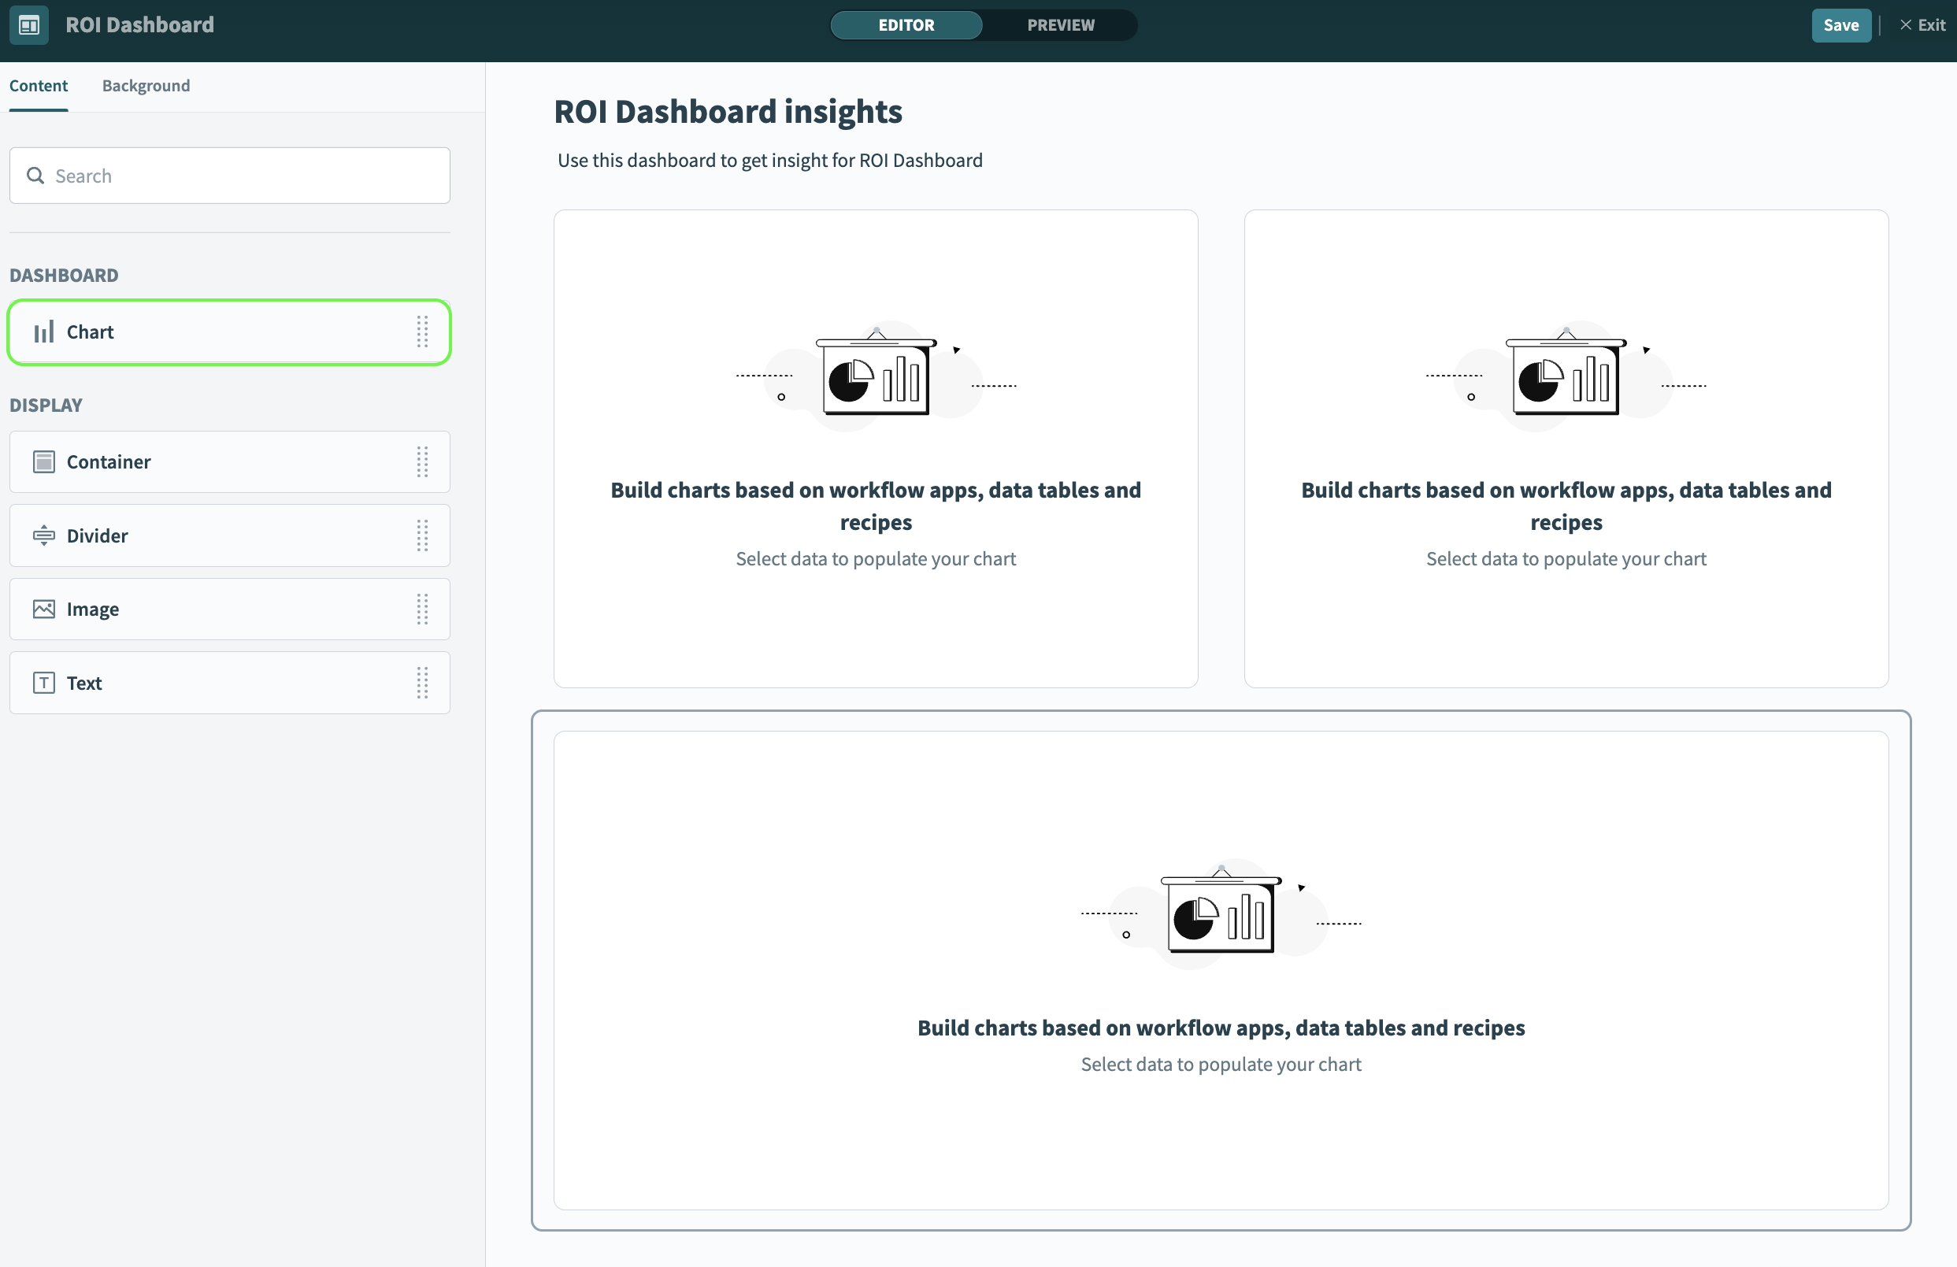
Task: Click the Image display icon
Action: click(x=43, y=608)
